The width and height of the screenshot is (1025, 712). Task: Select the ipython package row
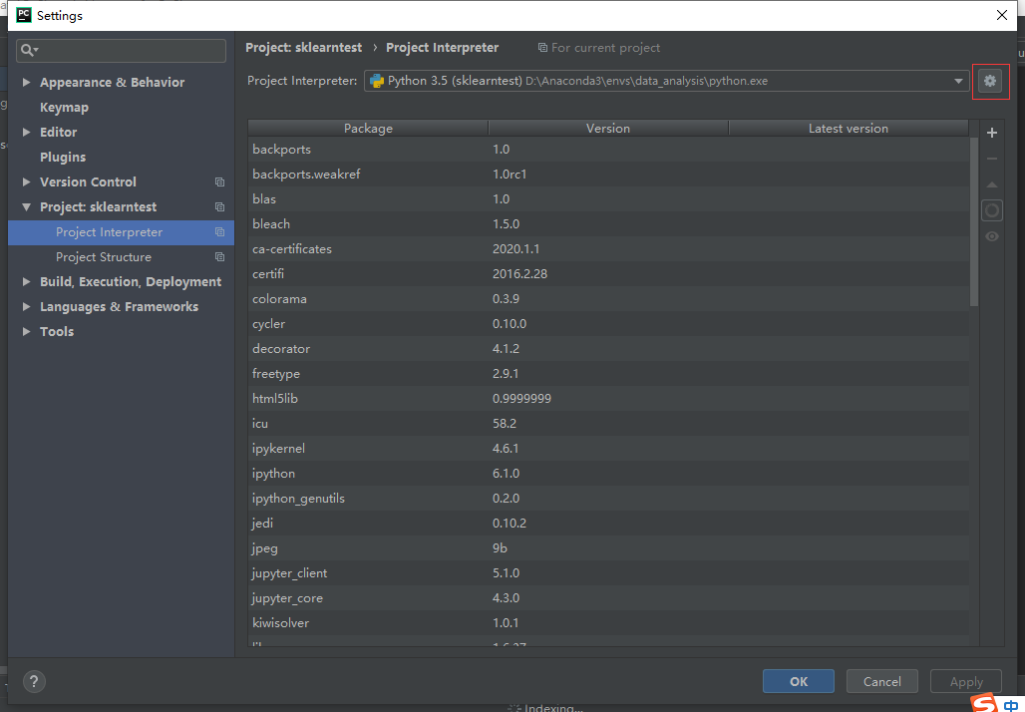608,473
